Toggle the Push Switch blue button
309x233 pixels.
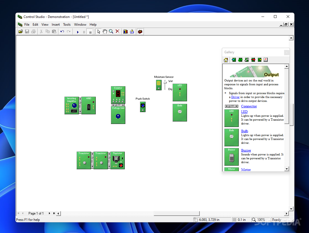coord(143,105)
